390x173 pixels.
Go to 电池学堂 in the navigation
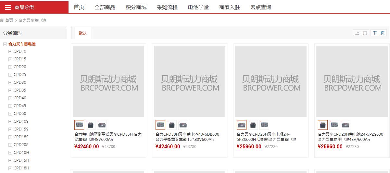click(198, 7)
